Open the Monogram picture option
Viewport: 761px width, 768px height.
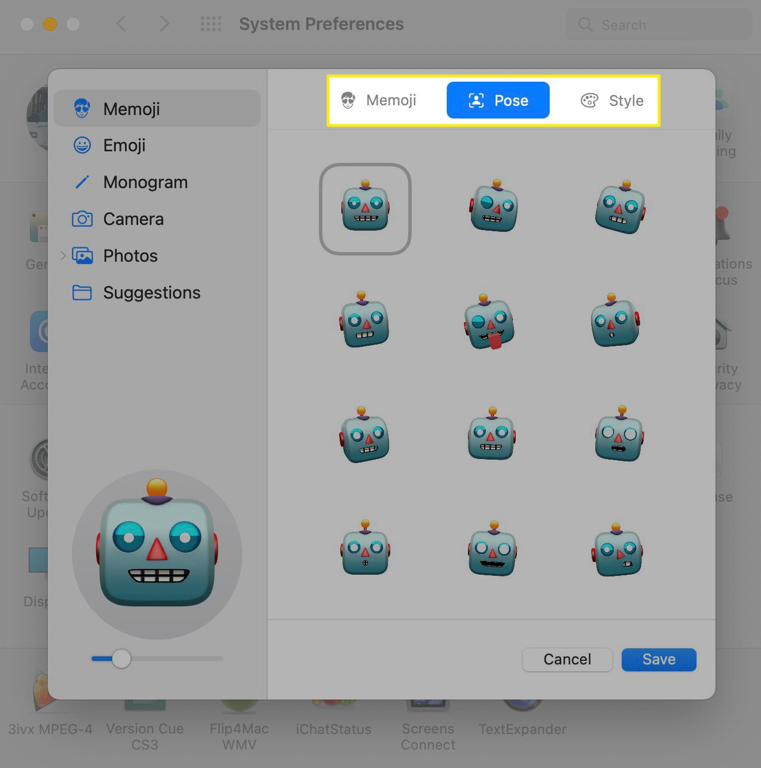[145, 182]
